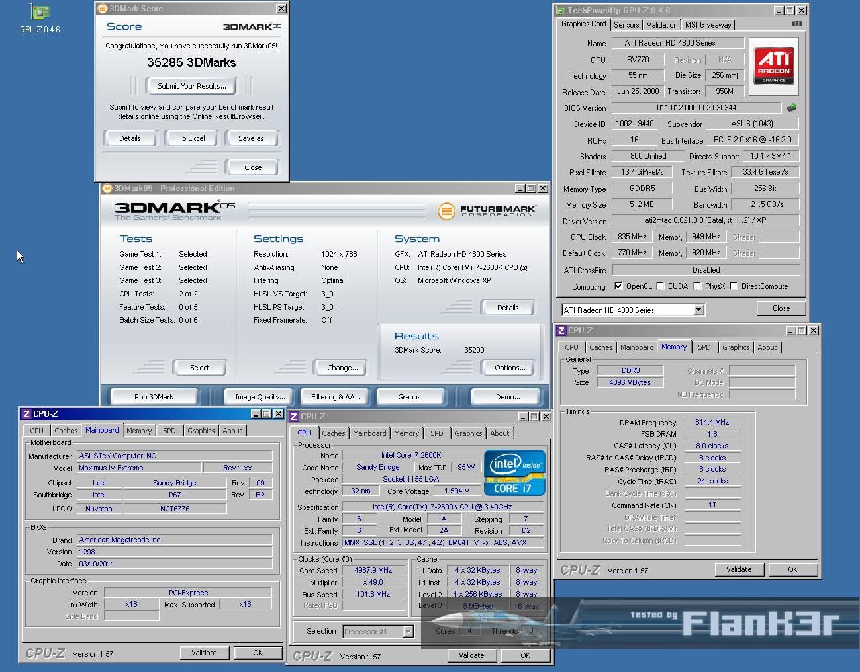The image size is (860, 672).
Task: Open Image Quality settings button
Action: click(x=260, y=397)
